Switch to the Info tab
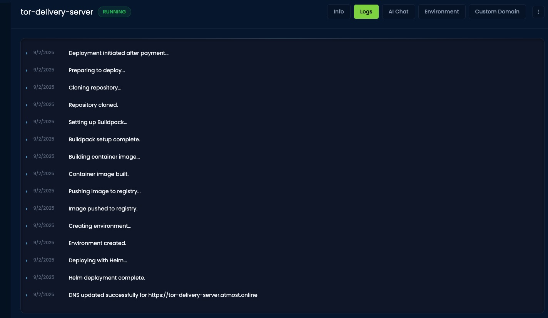 (x=339, y=12)
